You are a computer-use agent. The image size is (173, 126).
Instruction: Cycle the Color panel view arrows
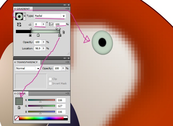tap(15, 94)
